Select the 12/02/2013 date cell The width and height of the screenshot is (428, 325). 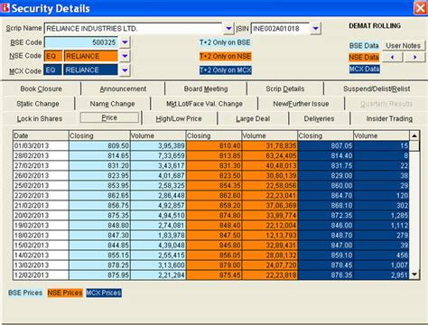pos(41,274)
